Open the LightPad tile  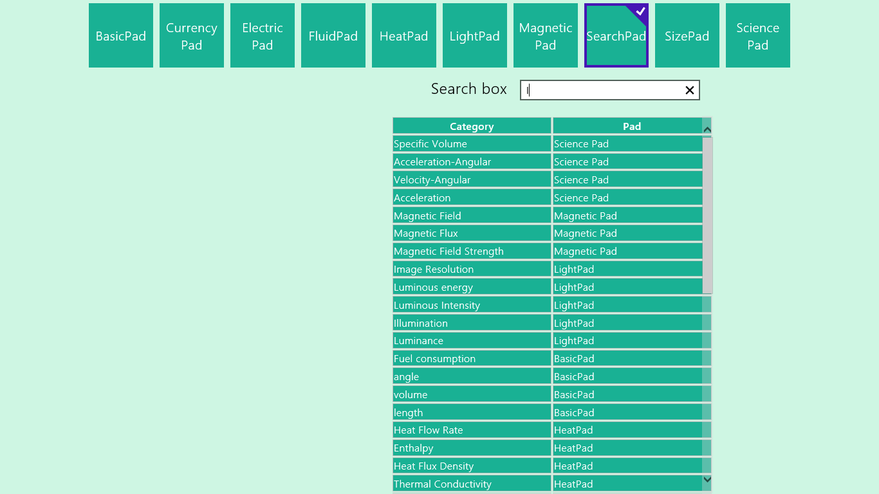click(475, 35)
